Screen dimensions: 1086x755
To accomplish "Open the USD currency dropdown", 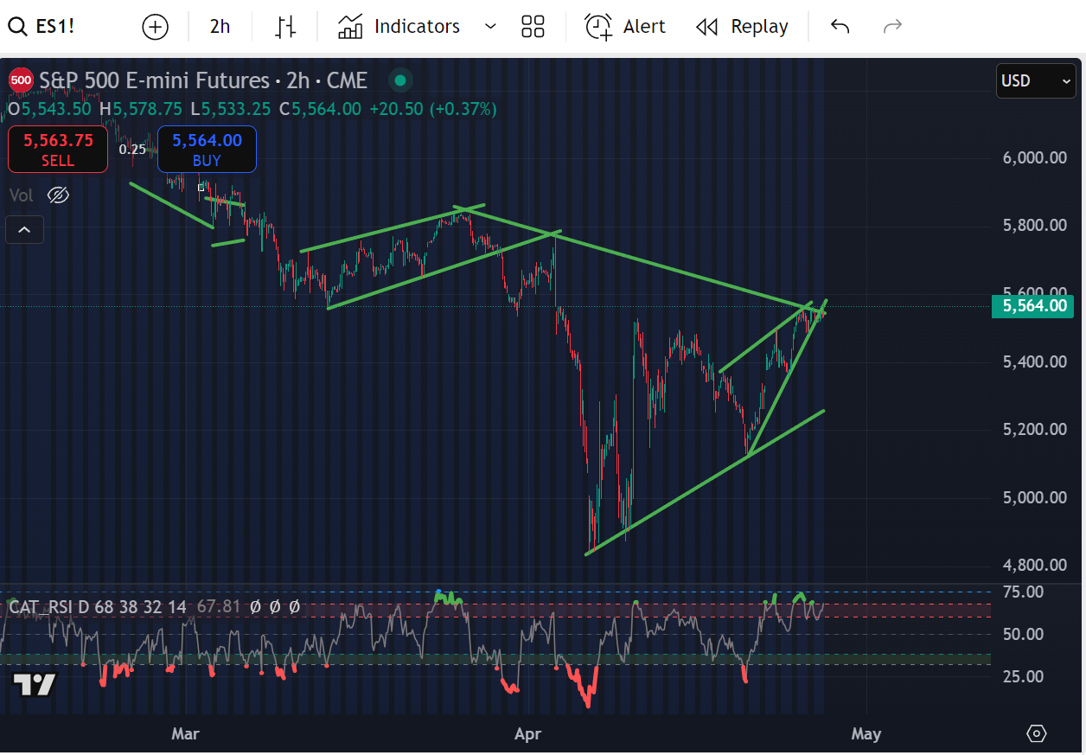I will (1035, 81).
